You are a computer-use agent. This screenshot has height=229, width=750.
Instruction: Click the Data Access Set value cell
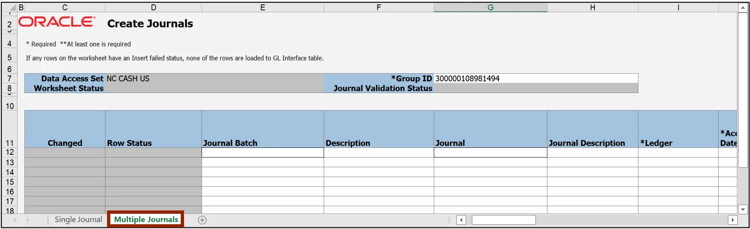click(x=214, y=78)
